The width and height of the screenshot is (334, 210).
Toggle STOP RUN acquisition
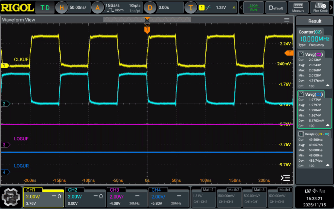click(x=253, y=8)
